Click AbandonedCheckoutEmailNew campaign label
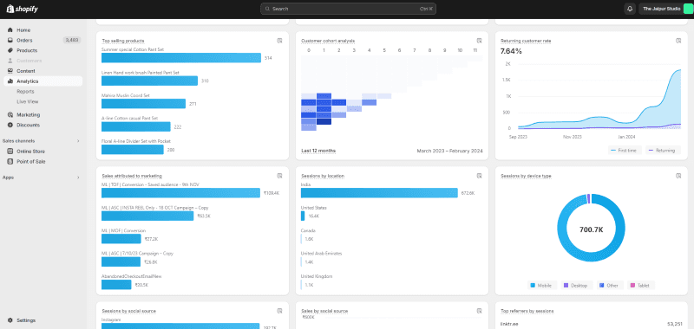 tap(132, 276)
